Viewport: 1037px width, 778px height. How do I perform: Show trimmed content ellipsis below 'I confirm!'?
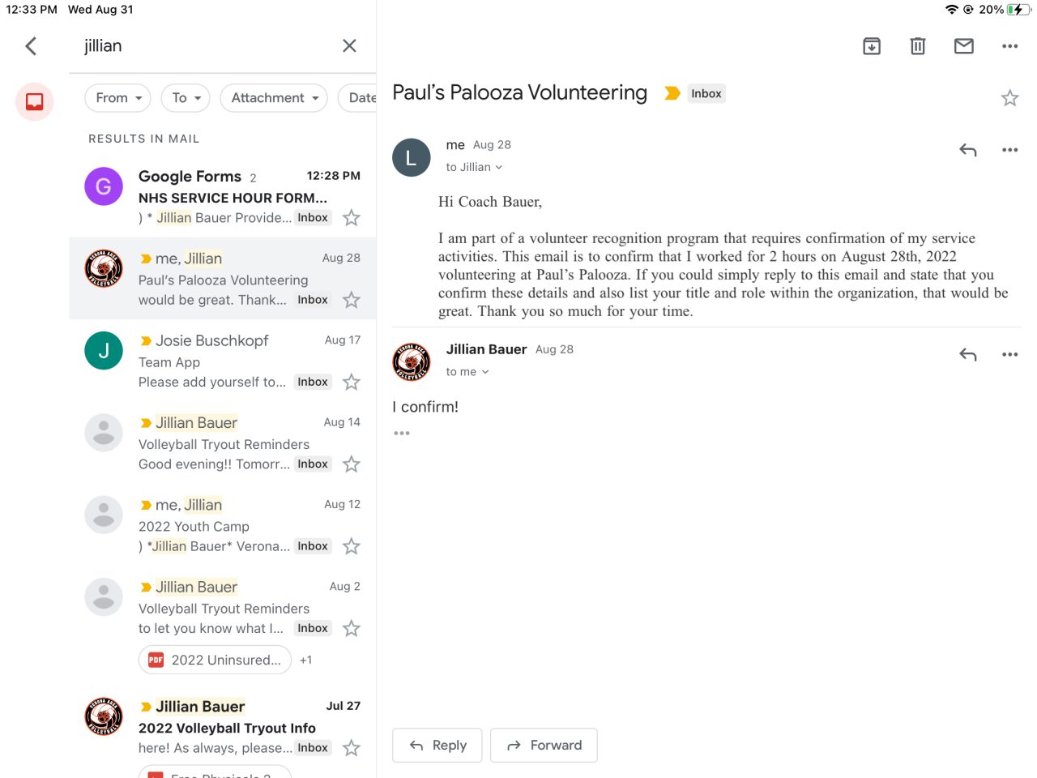pyautogui.click(x=402, y=434)
